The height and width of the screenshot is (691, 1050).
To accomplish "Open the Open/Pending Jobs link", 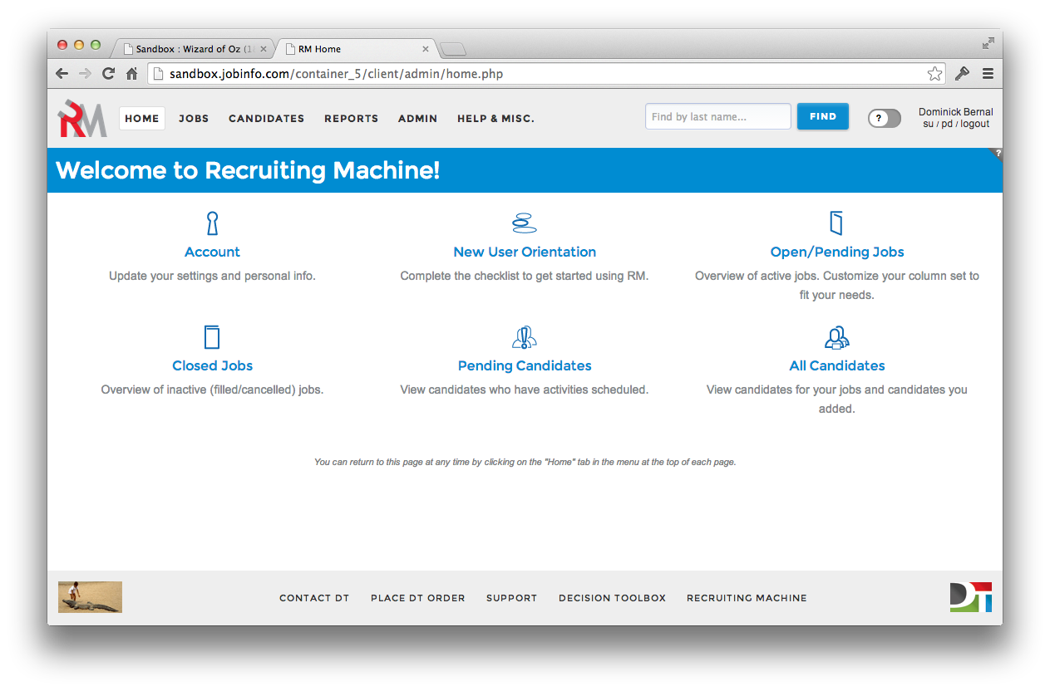I will 837,252.
